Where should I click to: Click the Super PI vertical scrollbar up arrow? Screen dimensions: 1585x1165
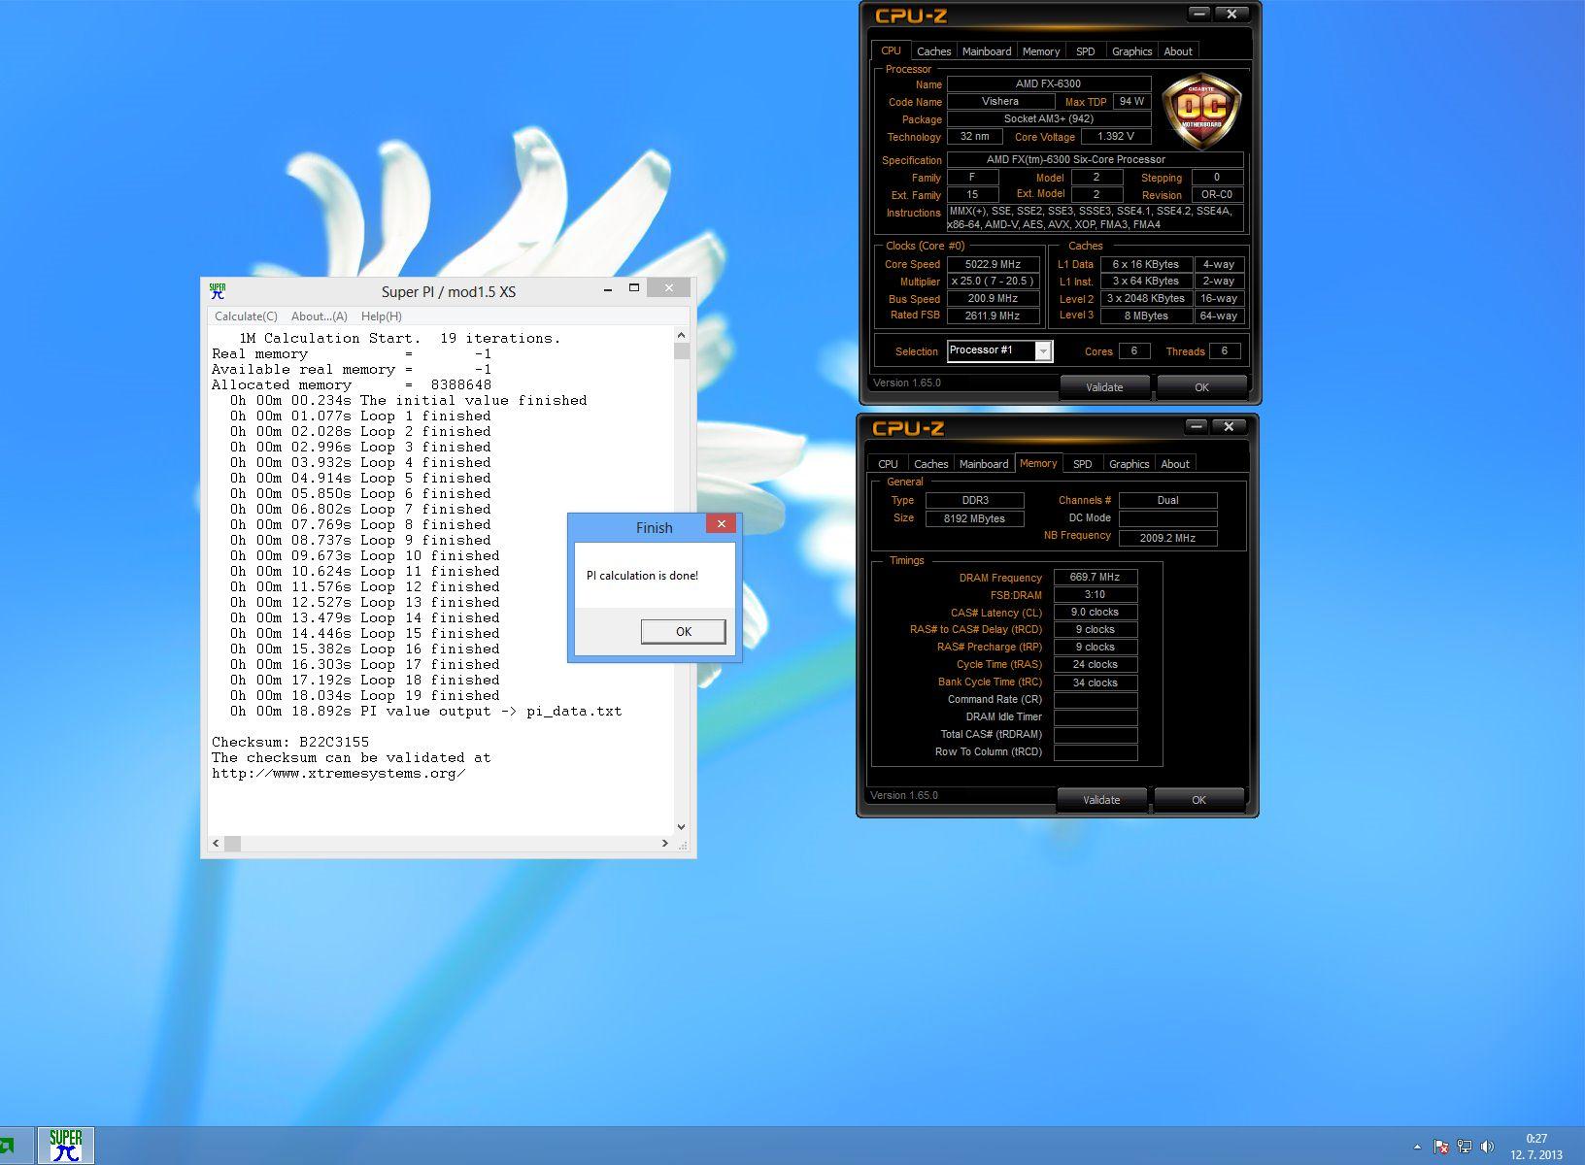pos(681,335)
